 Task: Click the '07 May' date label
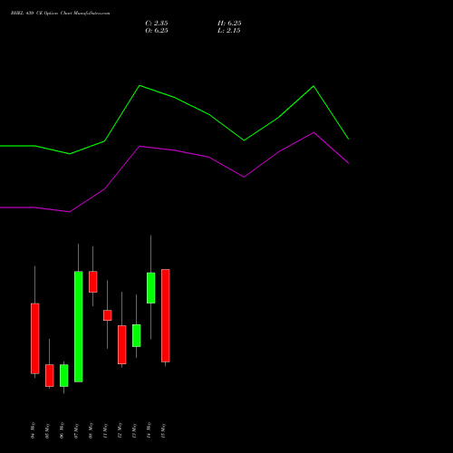[x=76, y=430]
